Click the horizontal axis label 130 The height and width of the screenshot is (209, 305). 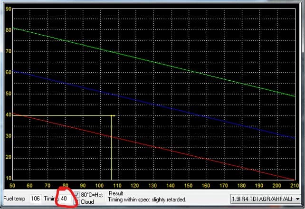[x=152, y=185]
